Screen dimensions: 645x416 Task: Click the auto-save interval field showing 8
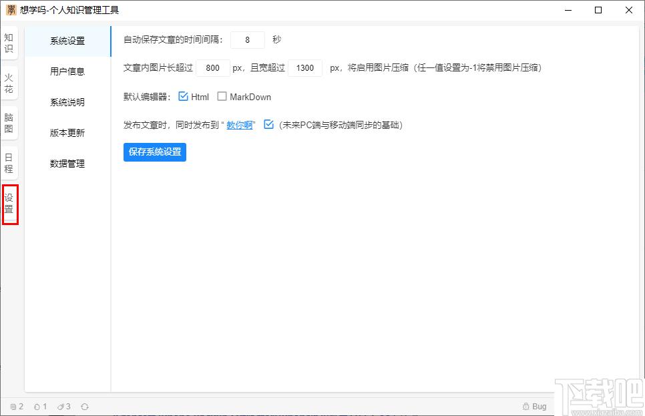[248, 40]
